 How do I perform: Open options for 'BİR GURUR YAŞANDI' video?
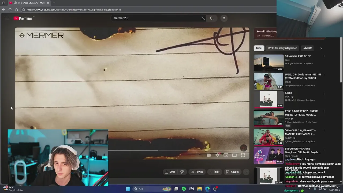324,149
